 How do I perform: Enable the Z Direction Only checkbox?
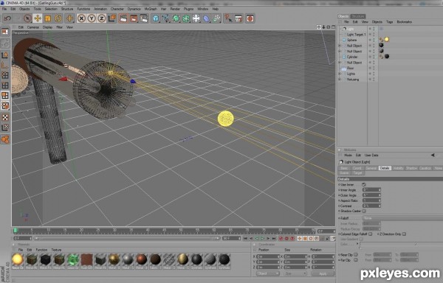pos(404,234)
